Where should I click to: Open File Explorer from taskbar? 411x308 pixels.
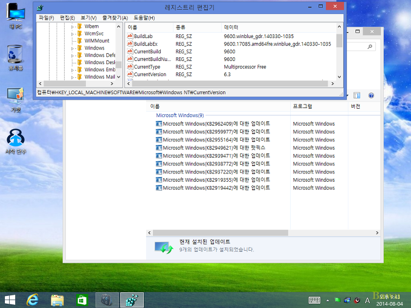[x=57, y=300]
